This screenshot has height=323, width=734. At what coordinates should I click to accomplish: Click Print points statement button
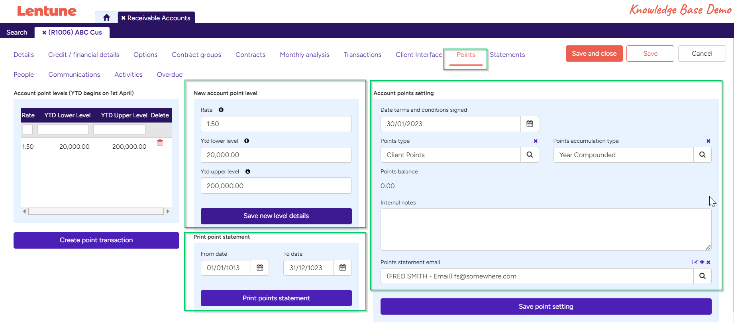(276, 298)
